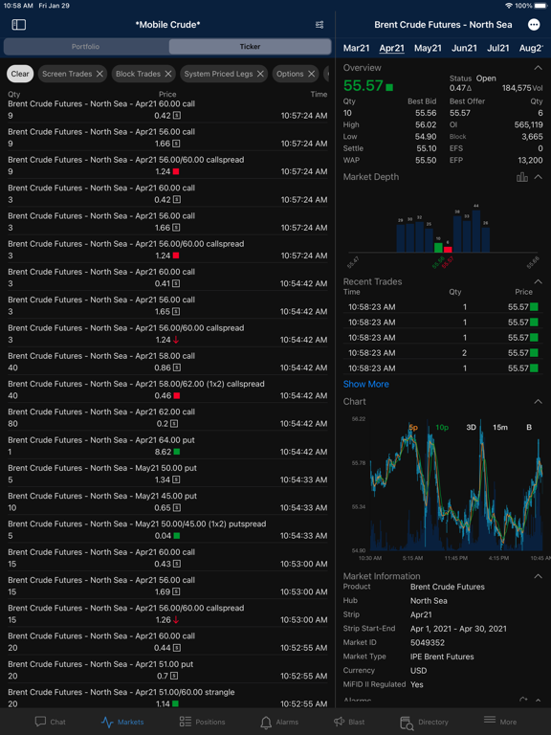Select the May21 contract month
The image size is (551, 735).
click(x=428, y=48)
